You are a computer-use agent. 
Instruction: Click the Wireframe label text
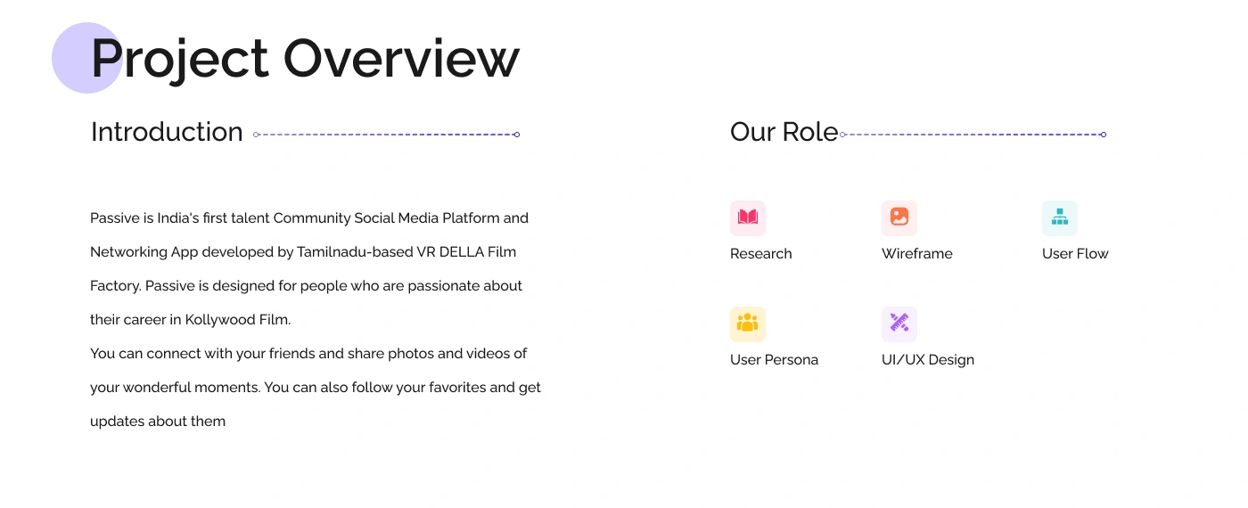click(x=916, y=254)
